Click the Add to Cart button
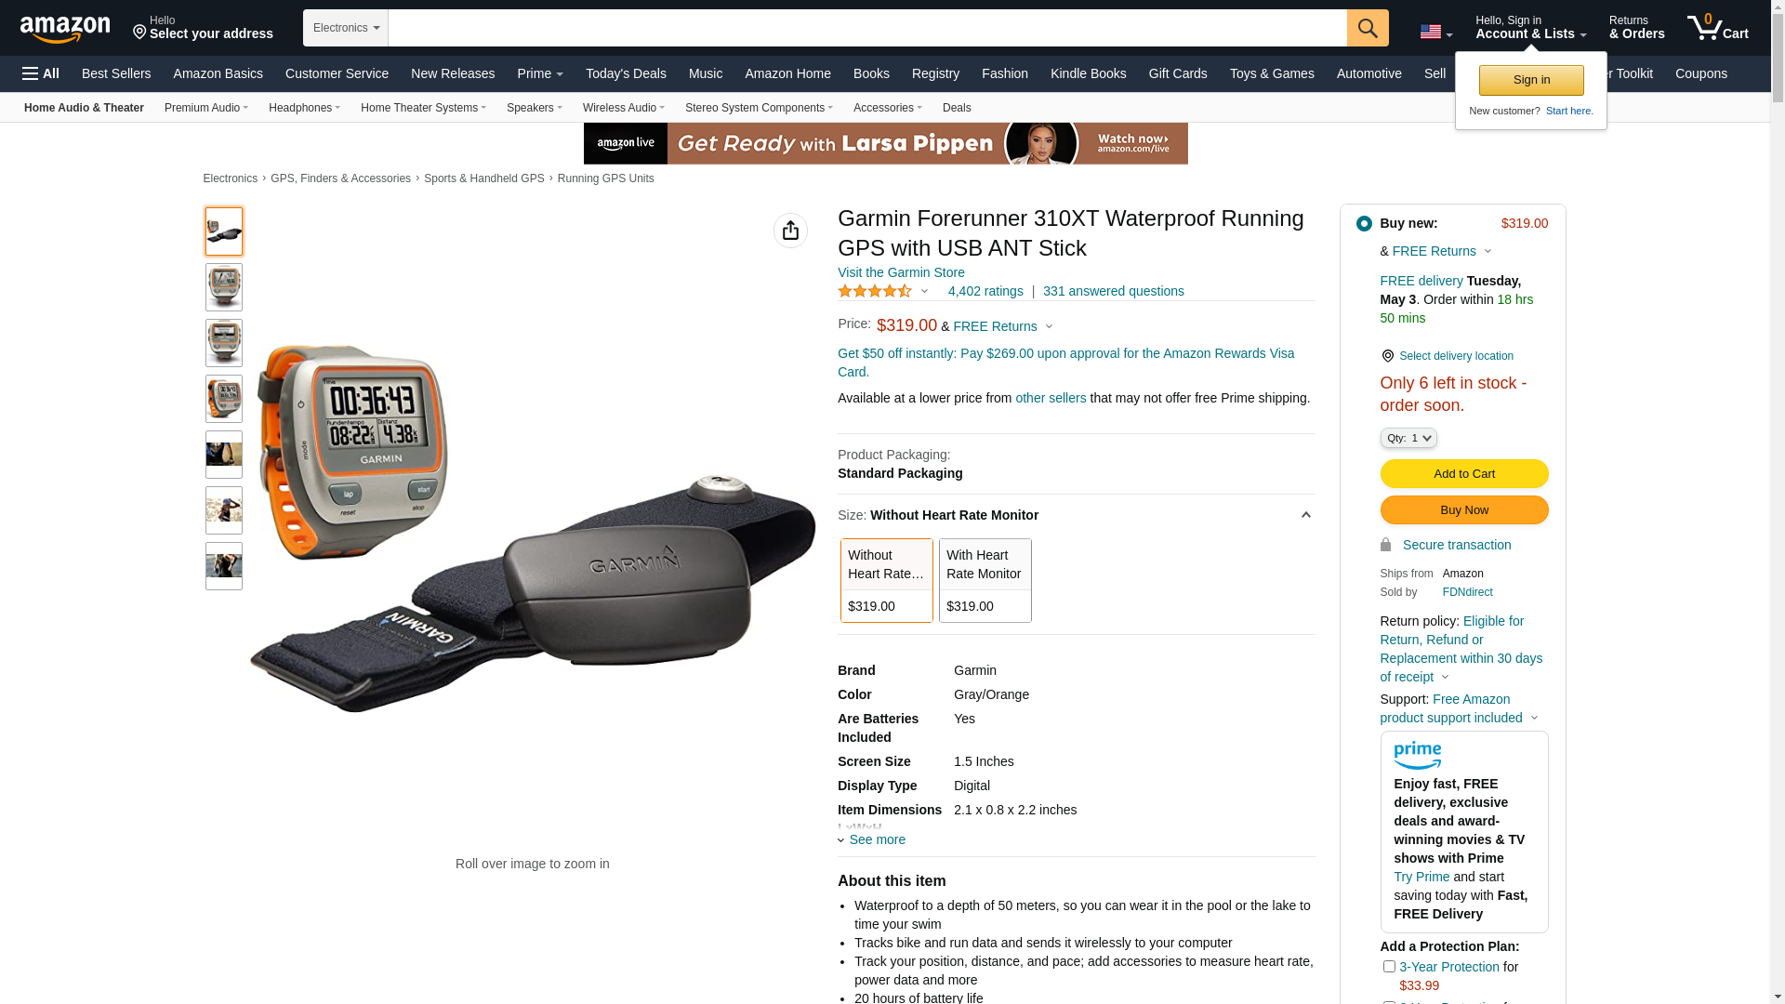The image size is (1785, 1004). pyautogui.click(x=1464, y=473)
